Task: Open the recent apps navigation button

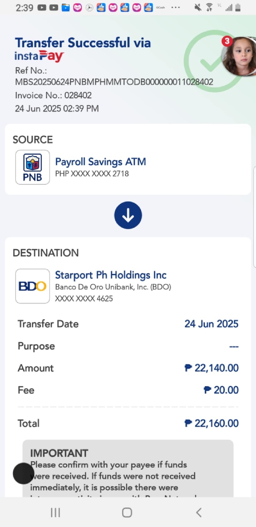Action: [x=55, y=512]
